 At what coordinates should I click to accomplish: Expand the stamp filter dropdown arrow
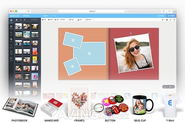coord(84,20)
